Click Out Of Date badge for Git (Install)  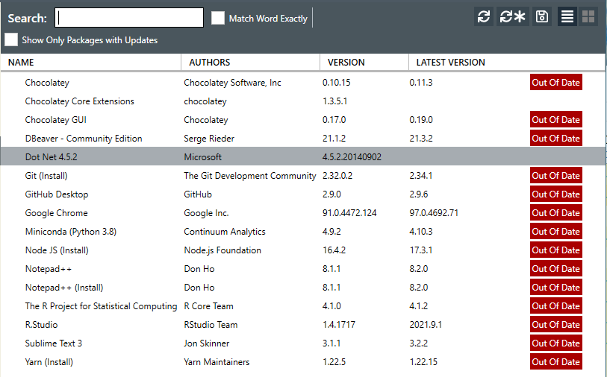(556, 176)
